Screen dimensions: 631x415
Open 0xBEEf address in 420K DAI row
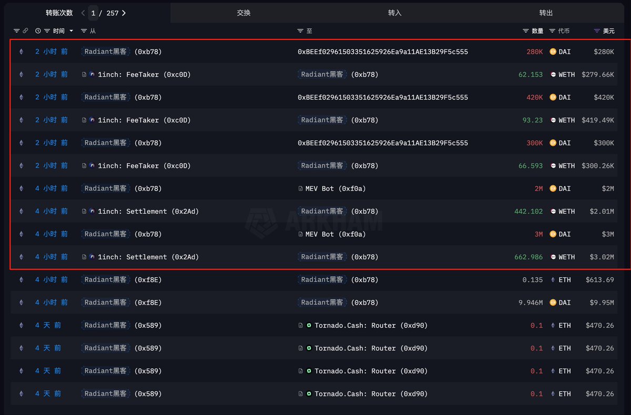[x=383, y=97]
